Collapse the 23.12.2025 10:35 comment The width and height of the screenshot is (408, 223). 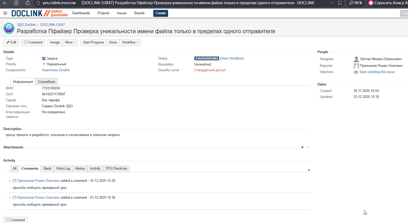pyautogui.click(x=10, y=198)
